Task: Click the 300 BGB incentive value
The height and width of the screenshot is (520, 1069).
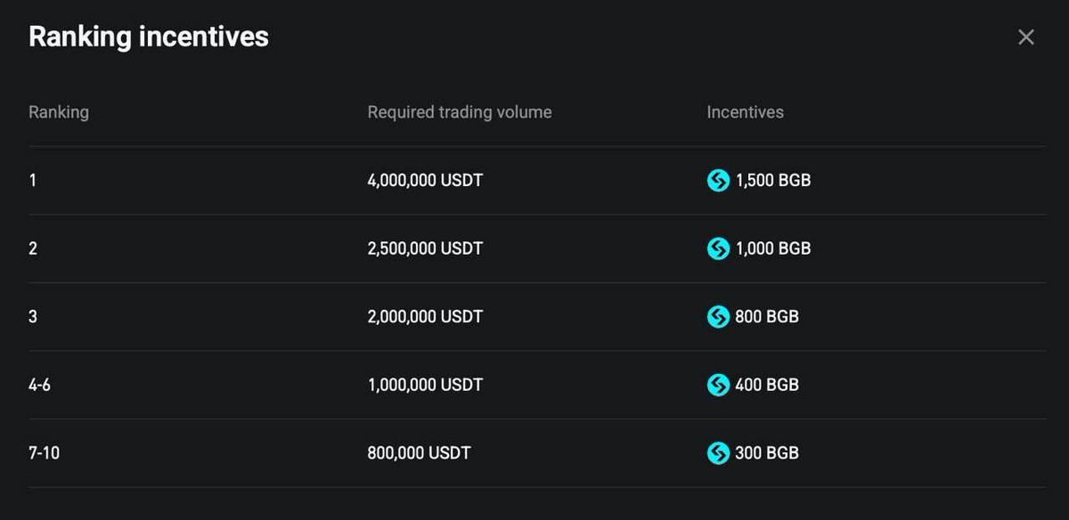Action: (x=767, y=452)
